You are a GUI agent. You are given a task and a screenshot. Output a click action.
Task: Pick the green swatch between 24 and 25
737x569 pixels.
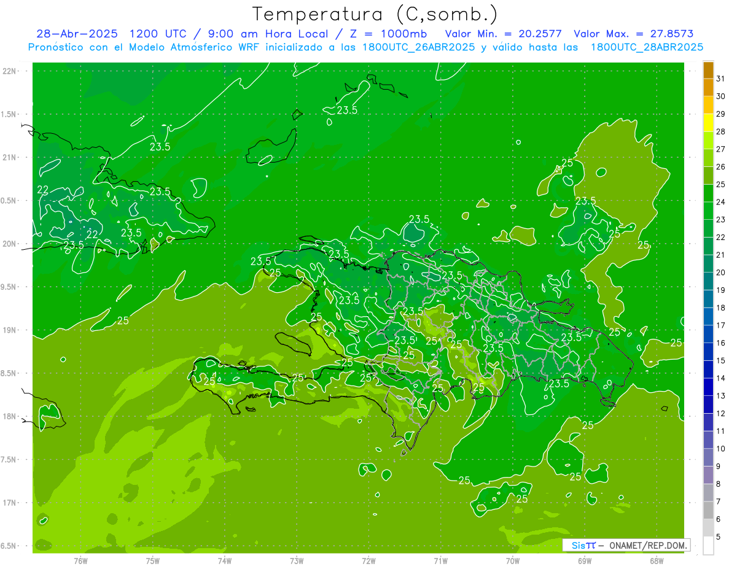coord(708,193)
